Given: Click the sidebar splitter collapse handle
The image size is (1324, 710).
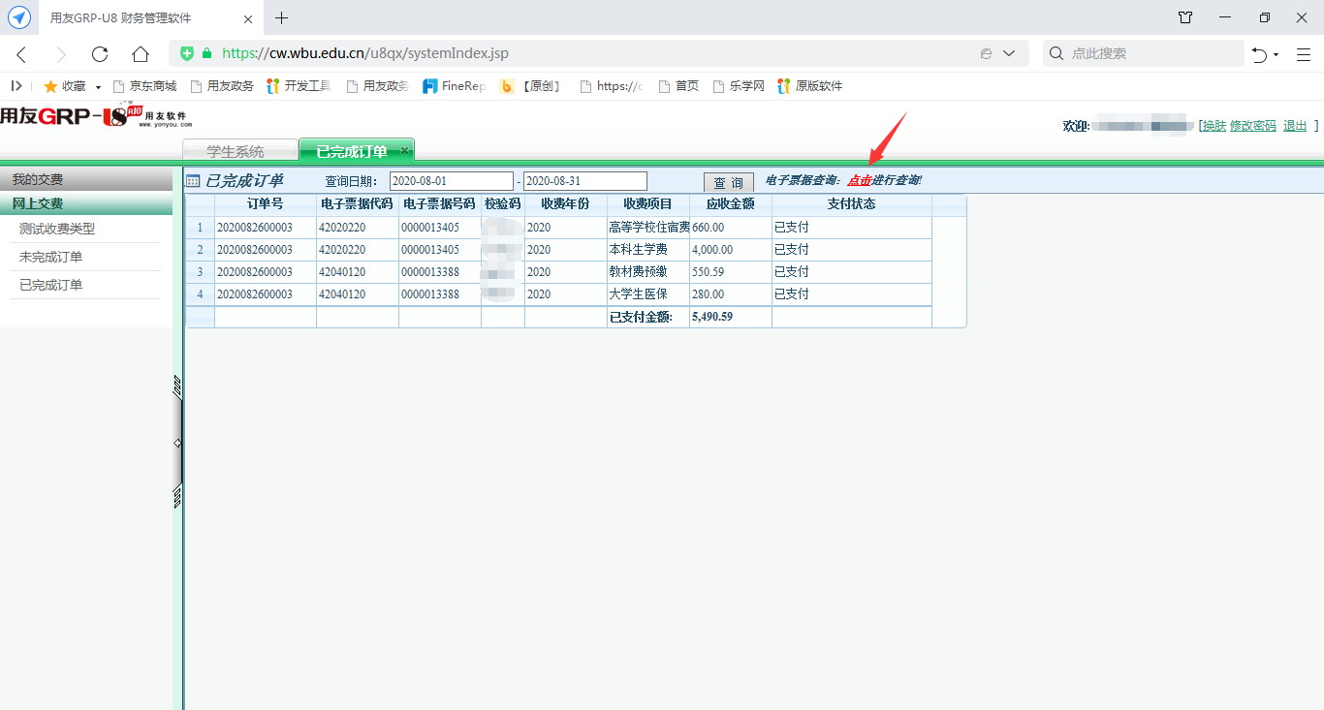Looking at the screenshot, I should pyautogui.click(x=177, y=443).
